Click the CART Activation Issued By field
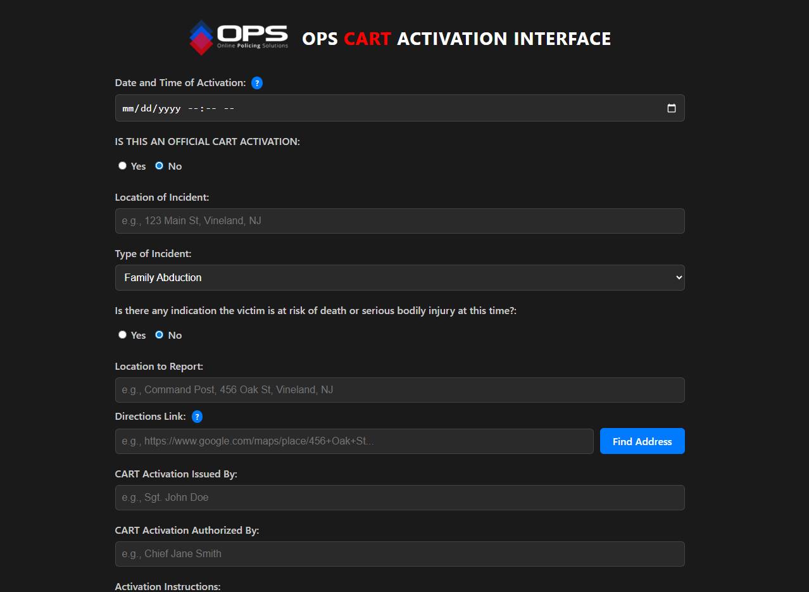This screenshot has height=592, width=809. pos(399,498)
